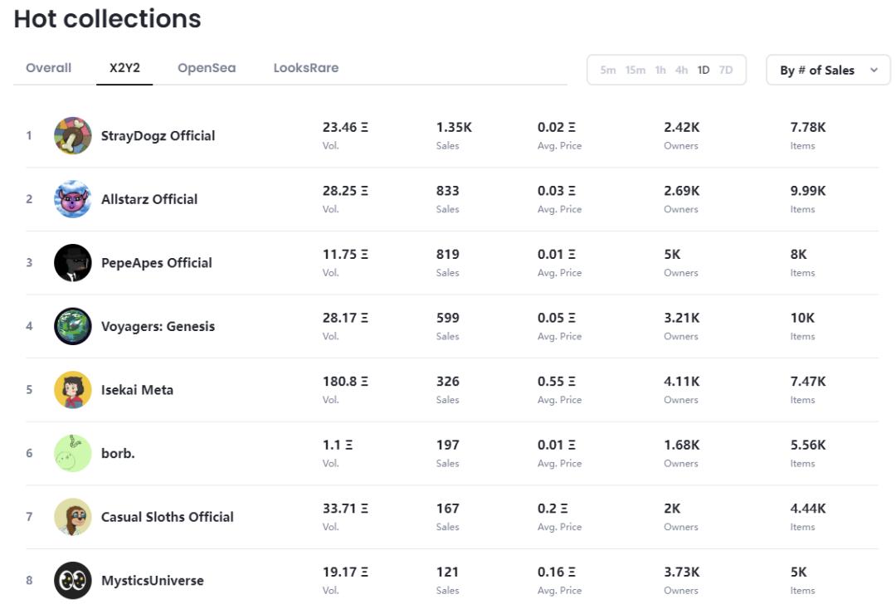Switch time range to 5m
The height and width of the screenshot is (604, 896).
click(608, 71)
